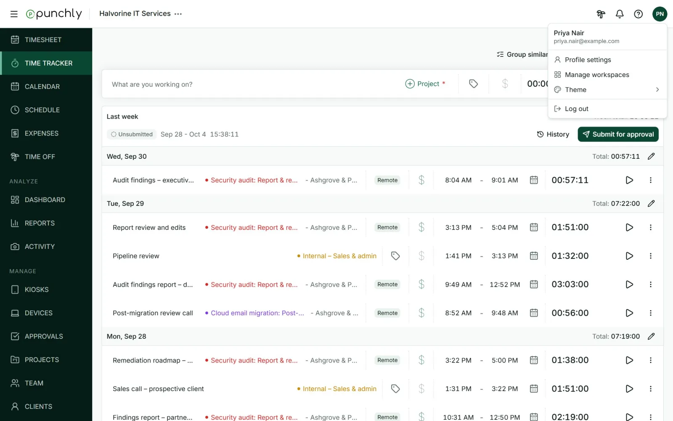Focus the 'What are you working on?' field
This screenshot has height=421, width=673.
tap(252, 84)
